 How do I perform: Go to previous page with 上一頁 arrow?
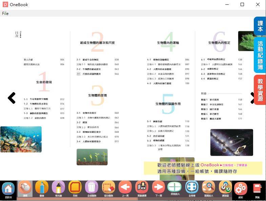(125, 189)
